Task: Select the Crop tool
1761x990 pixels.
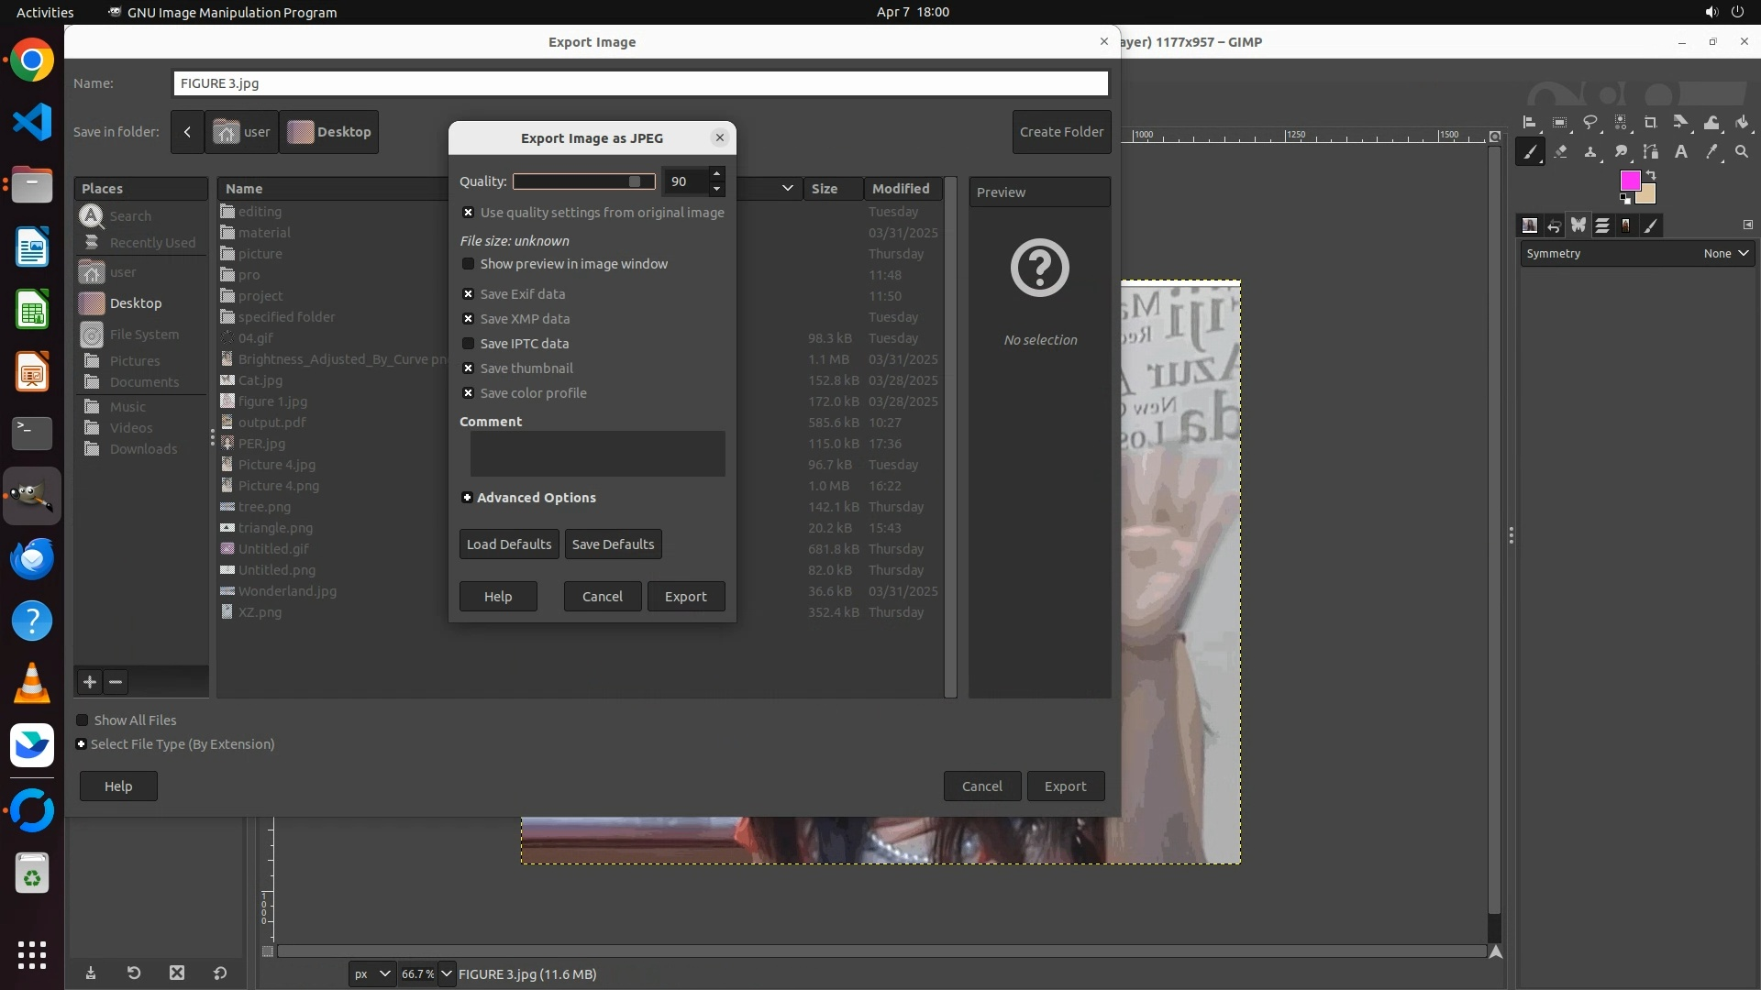Action: 1650,123
